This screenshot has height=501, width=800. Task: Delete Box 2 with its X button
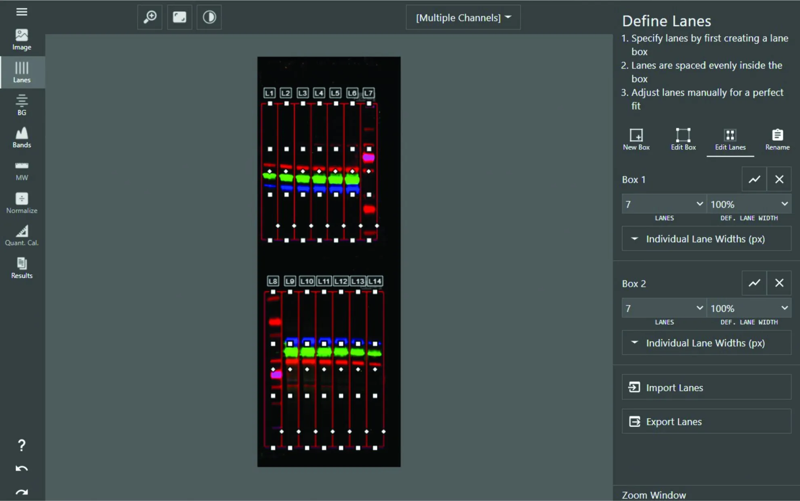(x=779, y=283)
